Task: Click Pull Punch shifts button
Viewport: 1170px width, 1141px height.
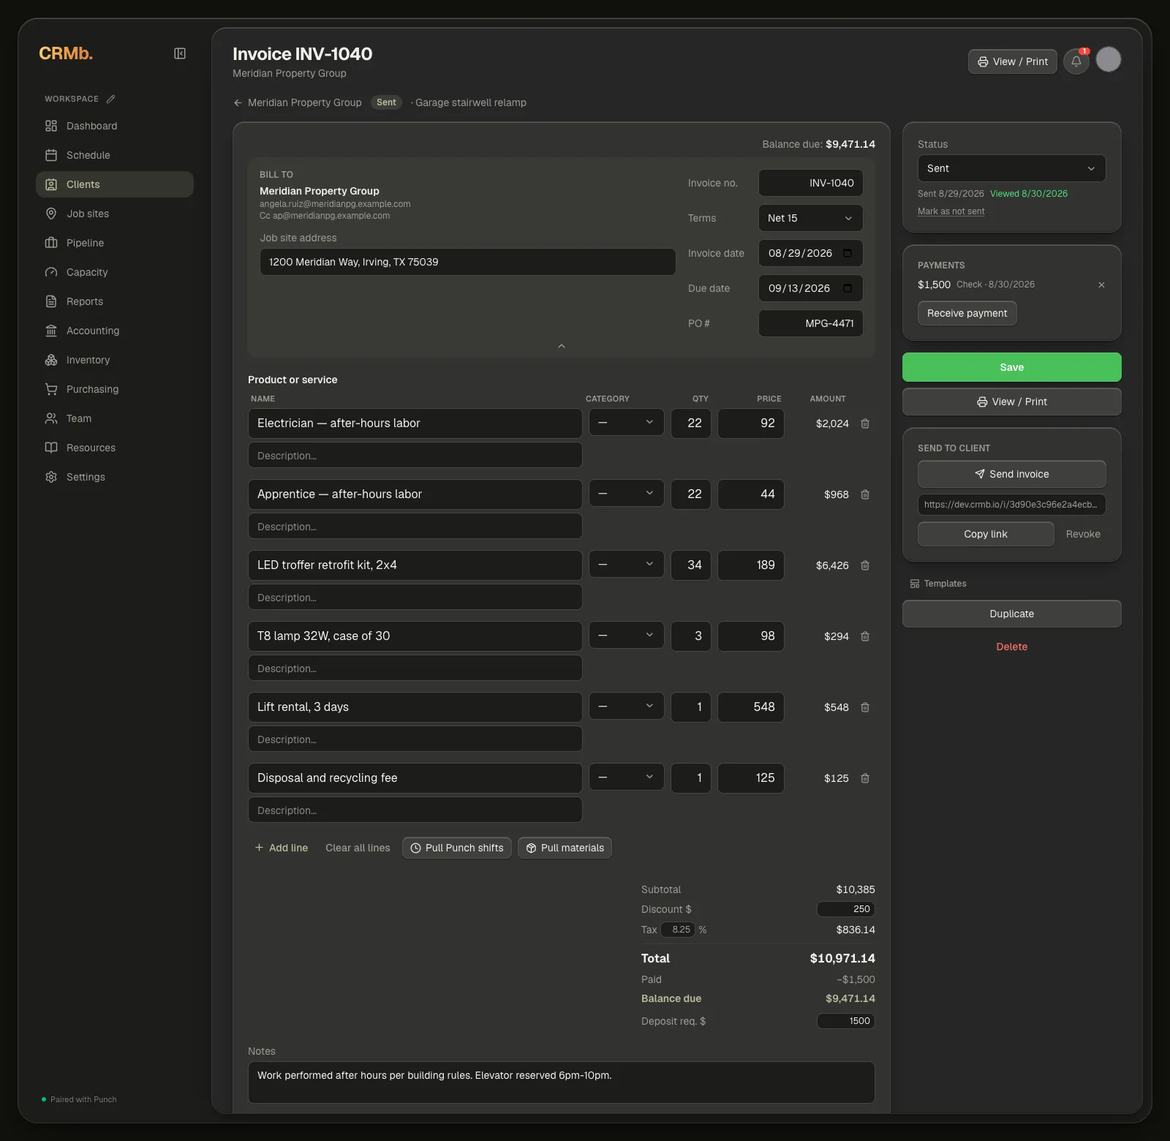Action: [x=457, y=848]
